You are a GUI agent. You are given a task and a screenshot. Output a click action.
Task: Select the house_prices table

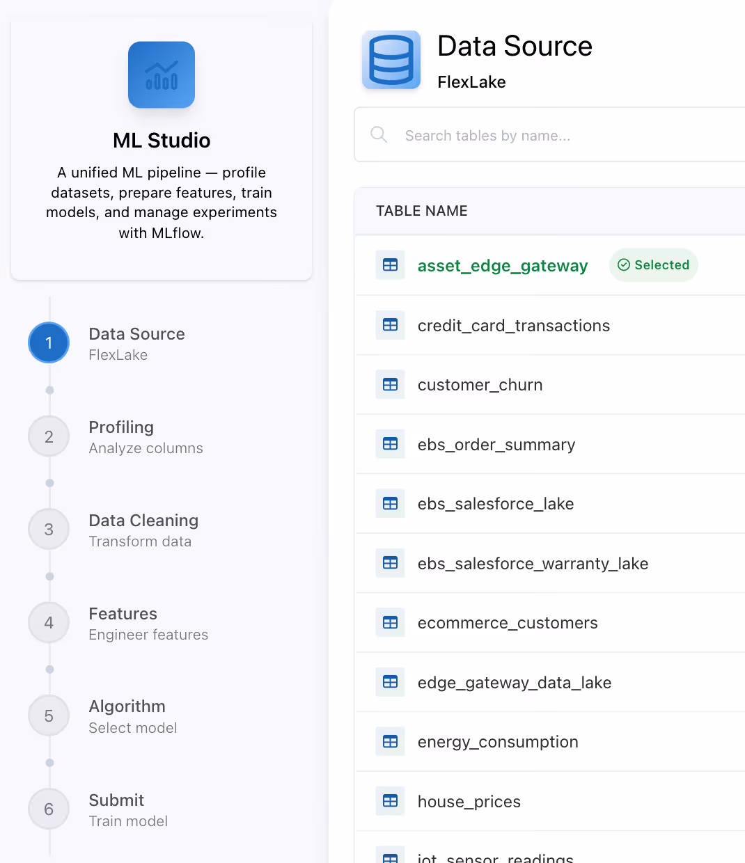[469, 802]
